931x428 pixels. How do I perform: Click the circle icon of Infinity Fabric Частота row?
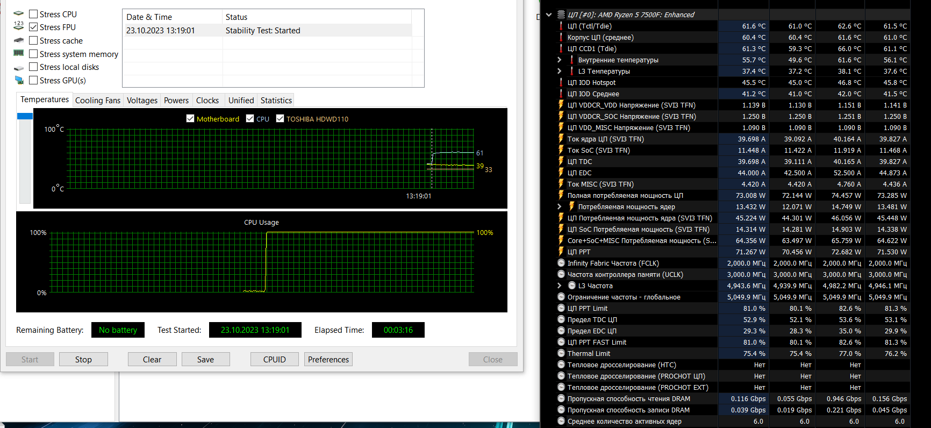point(561,263)
